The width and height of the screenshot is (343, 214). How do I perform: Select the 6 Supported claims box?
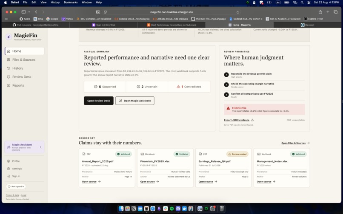pos(105,87)
